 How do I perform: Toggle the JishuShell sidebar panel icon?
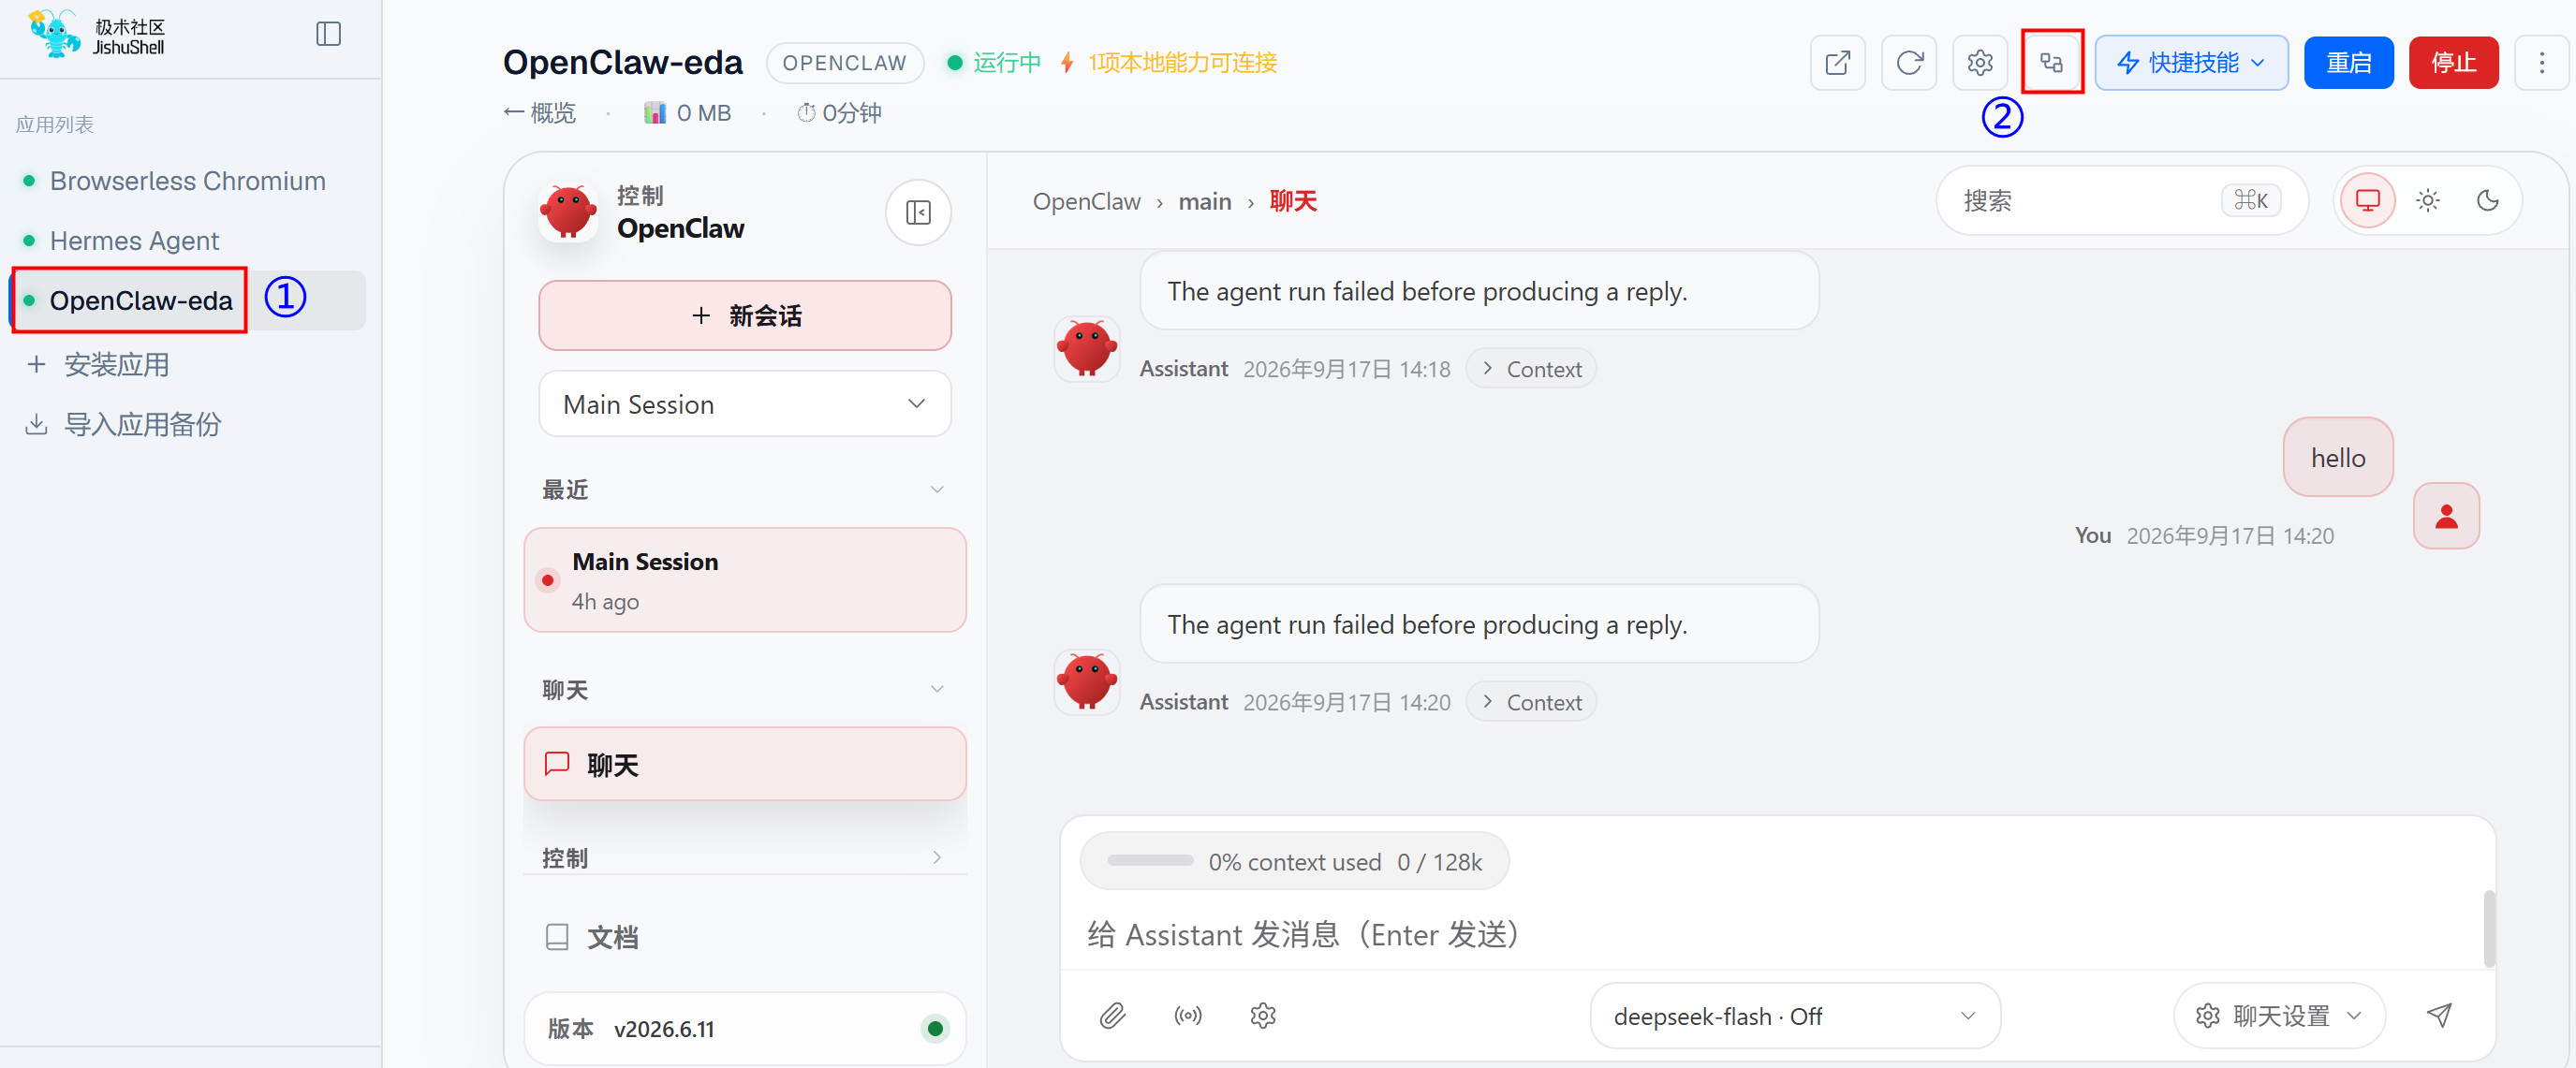(328, 34)
